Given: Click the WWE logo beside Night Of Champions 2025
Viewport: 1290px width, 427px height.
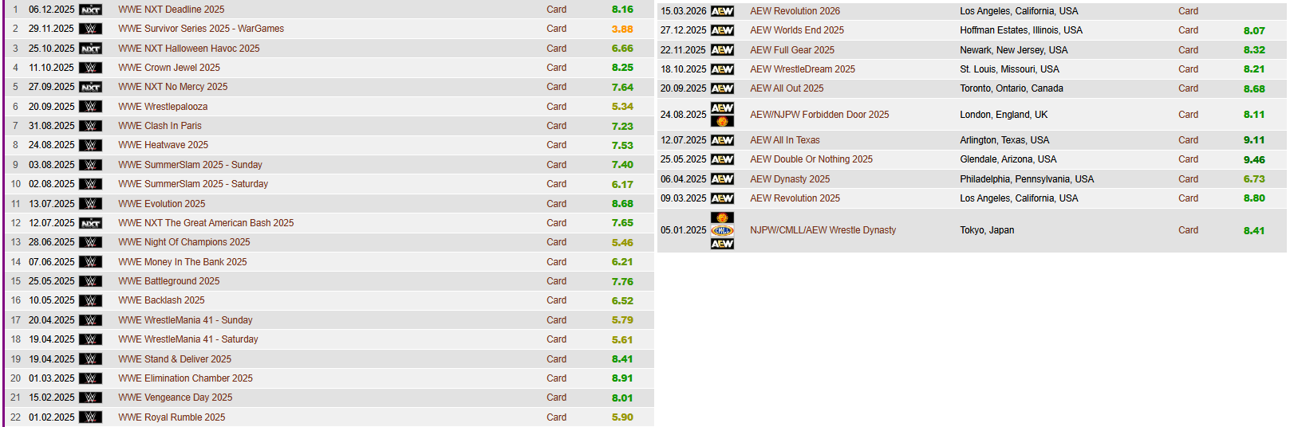Looking at the screenshot, I should tap(91, 242).
